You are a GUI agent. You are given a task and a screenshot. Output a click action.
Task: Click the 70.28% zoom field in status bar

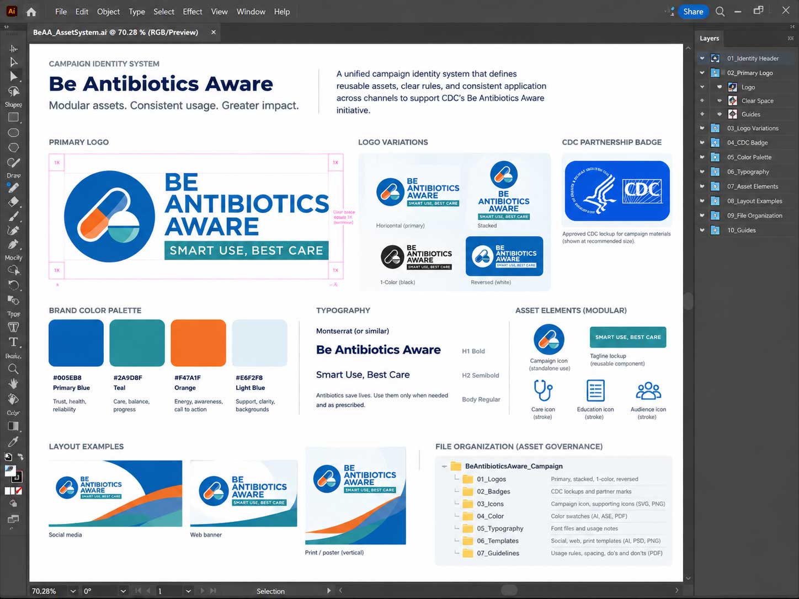point(49,591)
